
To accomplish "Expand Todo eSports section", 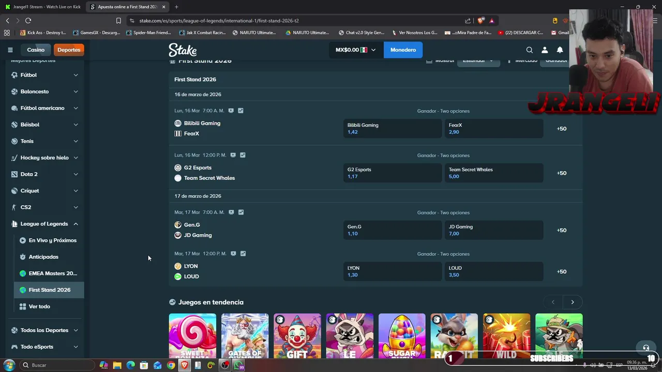I will pyautogui.click(x=44, y=347).
